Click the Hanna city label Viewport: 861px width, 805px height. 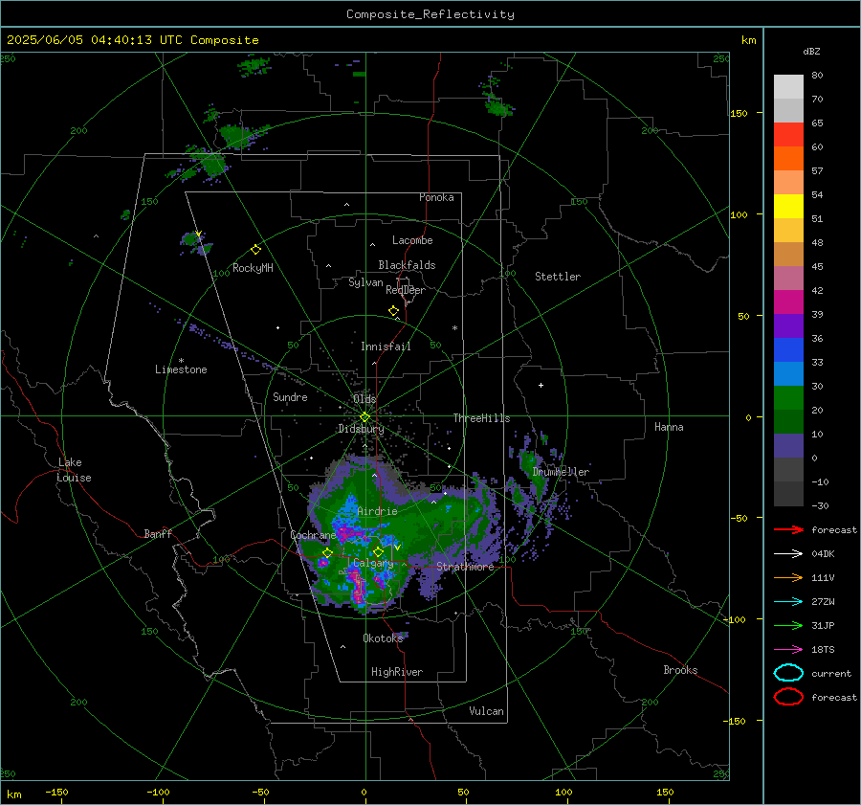(x=669, y=427)
